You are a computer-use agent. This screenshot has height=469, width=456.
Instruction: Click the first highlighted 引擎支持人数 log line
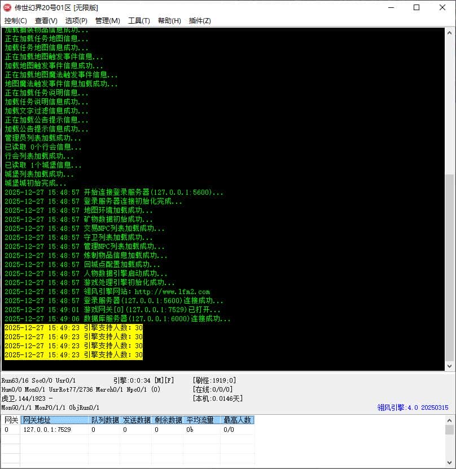[x=73, y=328]
